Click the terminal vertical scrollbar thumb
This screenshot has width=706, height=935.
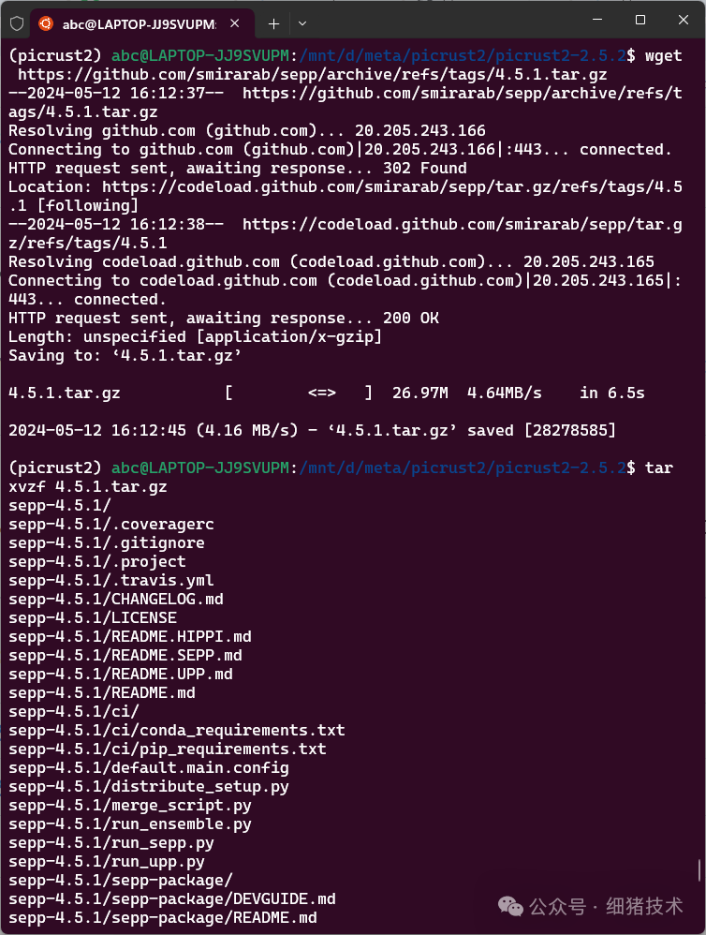(x=699, y=870)
